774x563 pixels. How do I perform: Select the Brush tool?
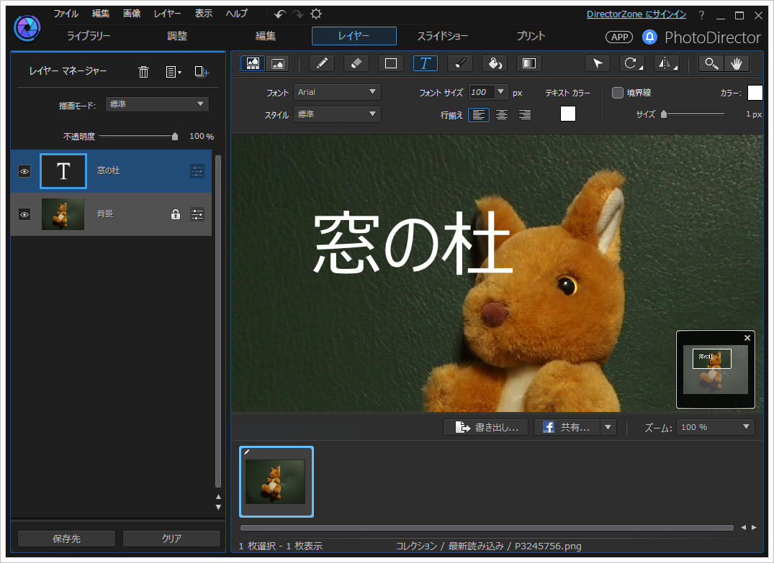click(459, 63)
